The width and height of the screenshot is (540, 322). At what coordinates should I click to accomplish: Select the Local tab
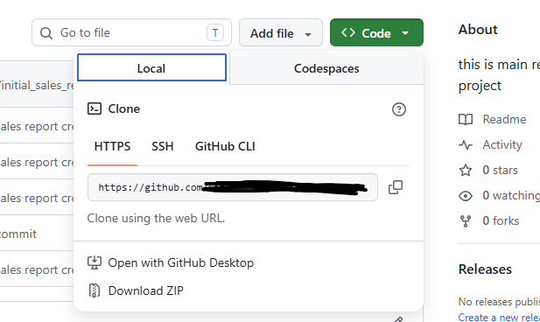[151, 68]
